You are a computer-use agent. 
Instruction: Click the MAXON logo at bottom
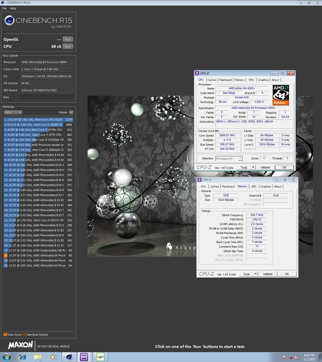pos(20,345)
